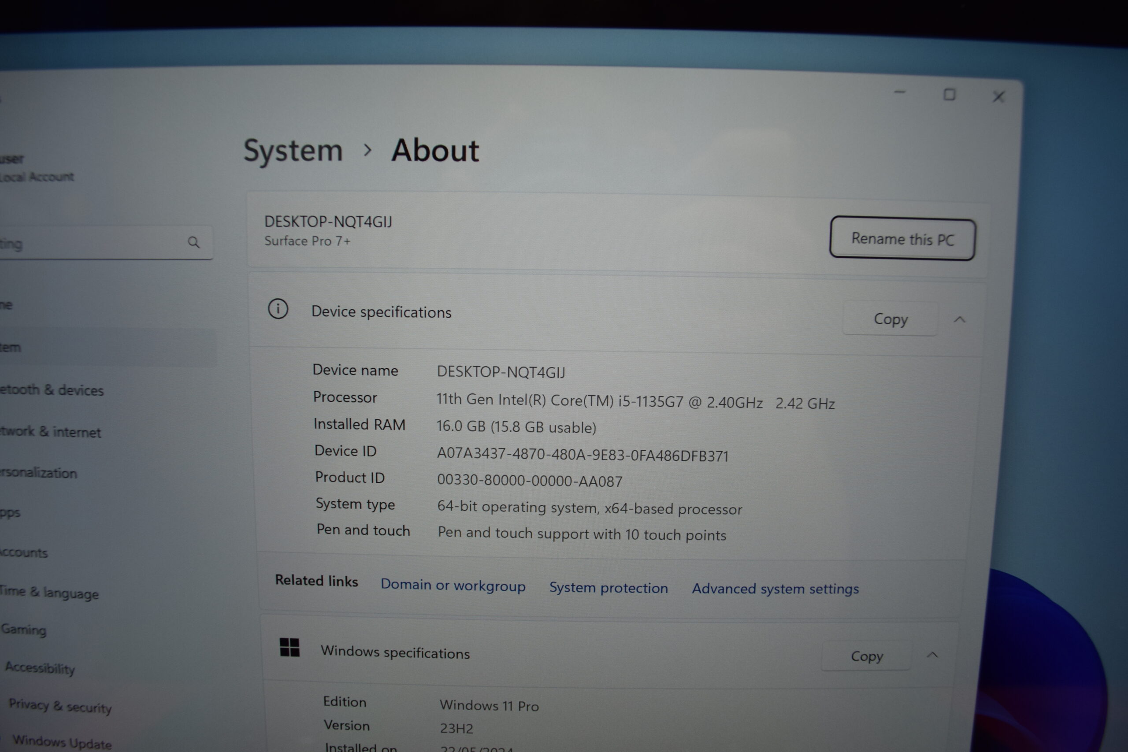The height and width of the screenshot is (752, 1128).
Task: Open Home in the settings sidebar
Action: coord(6,304)
